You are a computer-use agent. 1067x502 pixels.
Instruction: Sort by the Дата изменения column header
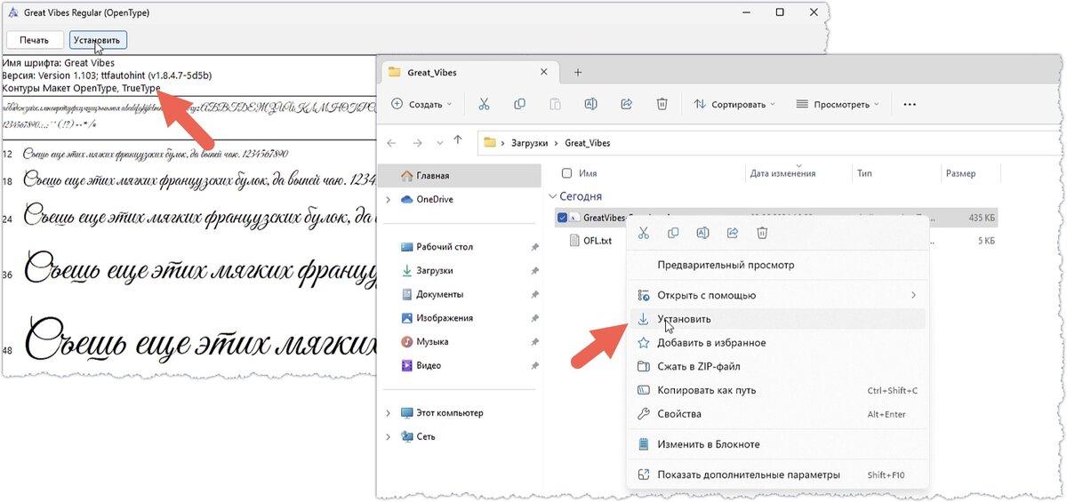(782, 173)
